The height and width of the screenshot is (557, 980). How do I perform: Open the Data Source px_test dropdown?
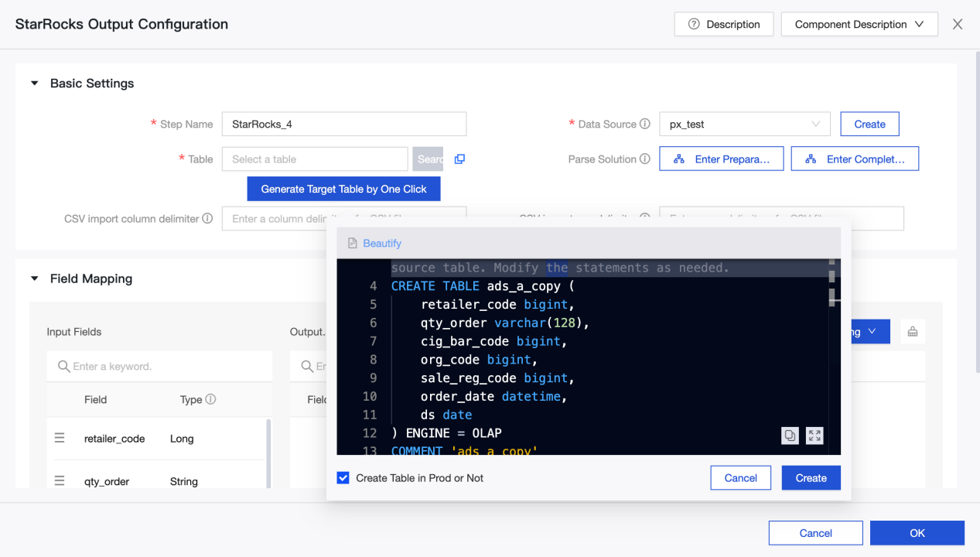click(744, 124)
